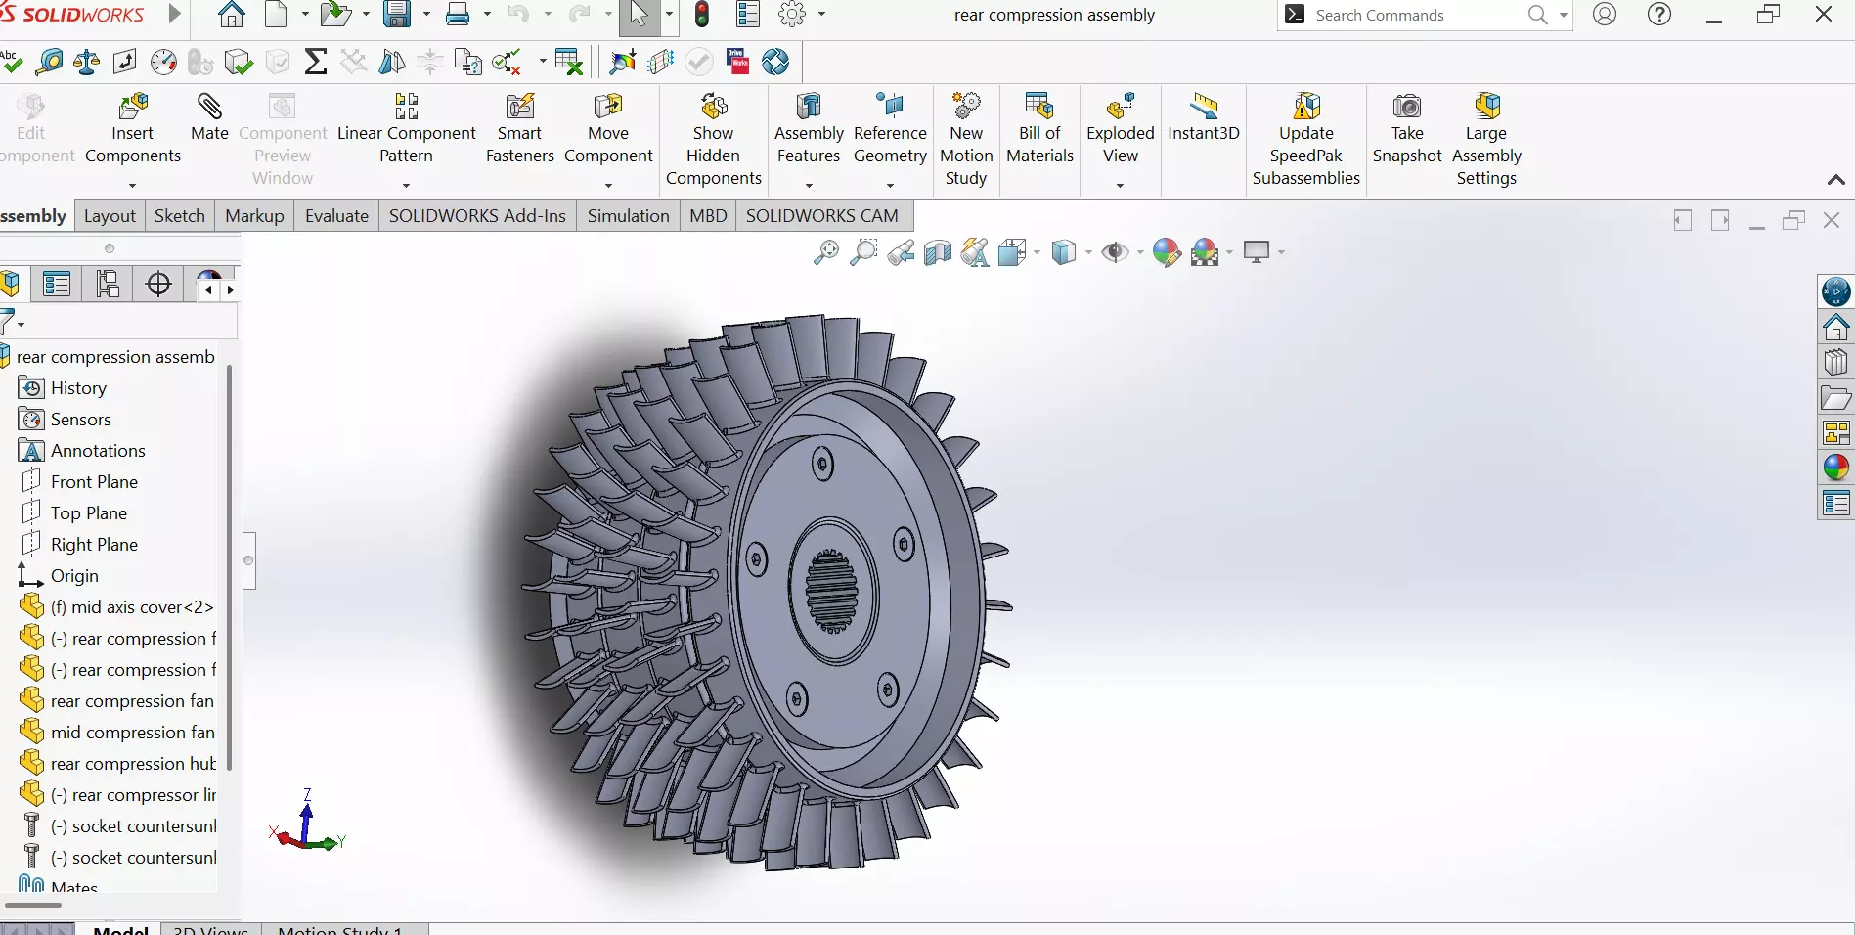
Task: Expand the Insert Components dropdown arrow
Action: pyautogui.click(x=132, y=185)
